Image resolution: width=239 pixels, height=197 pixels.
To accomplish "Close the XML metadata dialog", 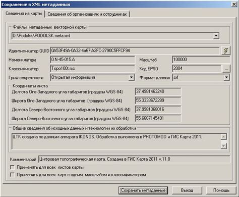I will click(x=234, y=4).
